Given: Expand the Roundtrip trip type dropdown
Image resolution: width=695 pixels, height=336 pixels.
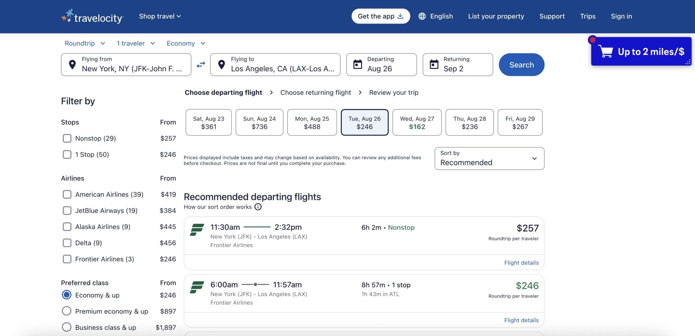Looking at the screenshot, I should click(x=85, y=43).
